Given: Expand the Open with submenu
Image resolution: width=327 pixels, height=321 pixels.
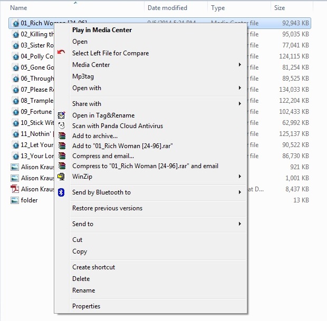Looking at the screenshot, I should click(239, 88).
